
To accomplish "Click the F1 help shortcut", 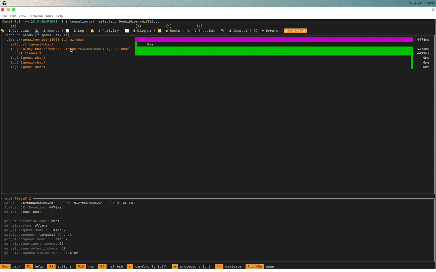I will (34, 267).
